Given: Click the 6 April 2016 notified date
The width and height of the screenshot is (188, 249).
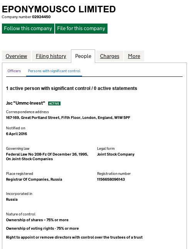Looking at the screenshot, I should click(17, 134).
